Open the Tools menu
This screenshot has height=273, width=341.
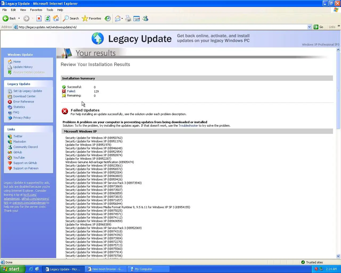point(50,10)
